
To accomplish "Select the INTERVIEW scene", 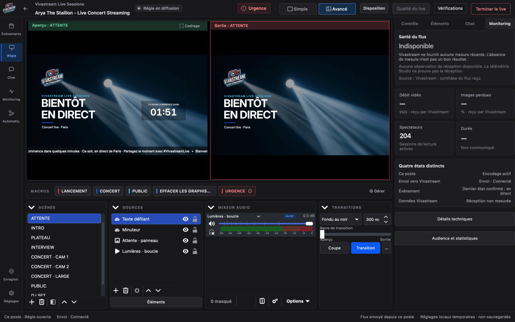I will (64, 247).
